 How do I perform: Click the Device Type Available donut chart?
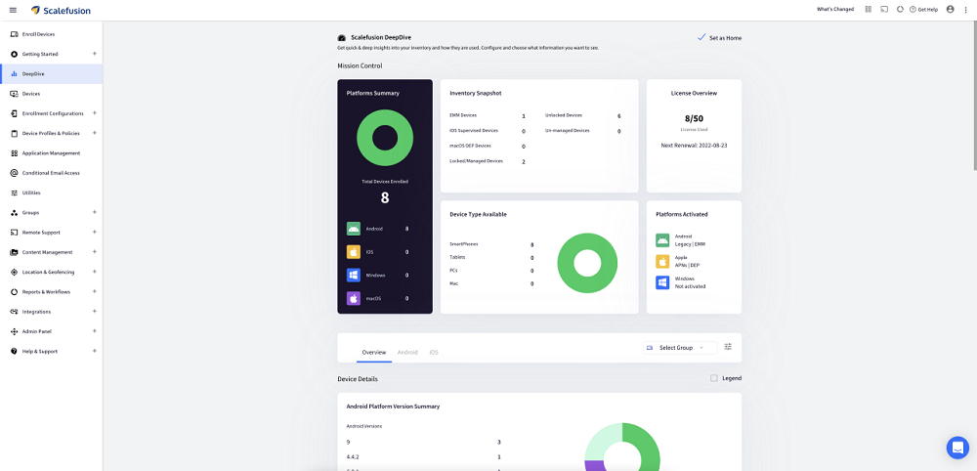coord(587,263)
